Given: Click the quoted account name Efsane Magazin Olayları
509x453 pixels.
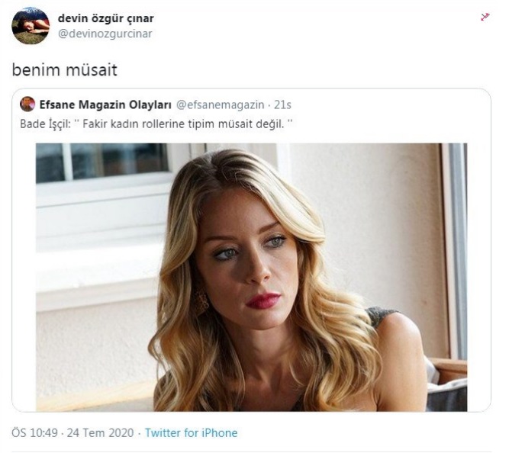Looking at the screenshot, I should coord(105,104).
